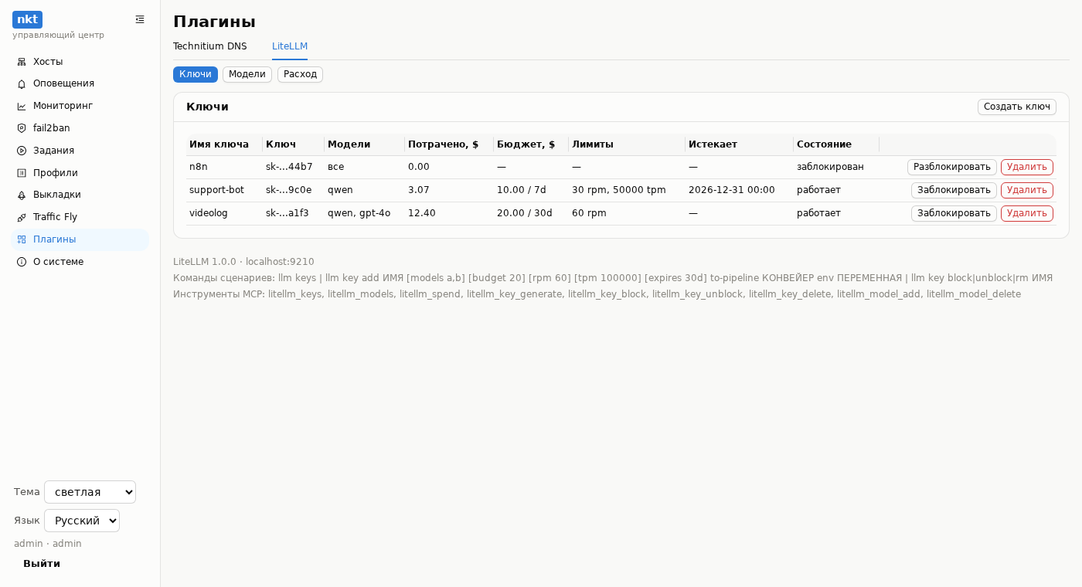Click the fail2ban shield icon
This screenshot has height=587, width=1082.
[x=22, y=128]
